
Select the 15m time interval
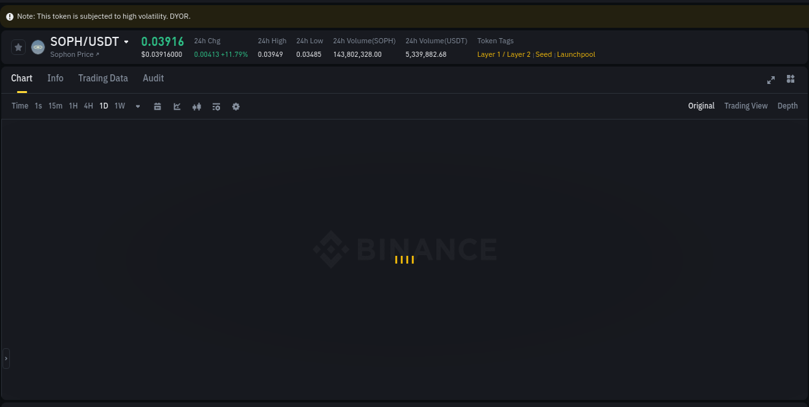coord(55,105)
